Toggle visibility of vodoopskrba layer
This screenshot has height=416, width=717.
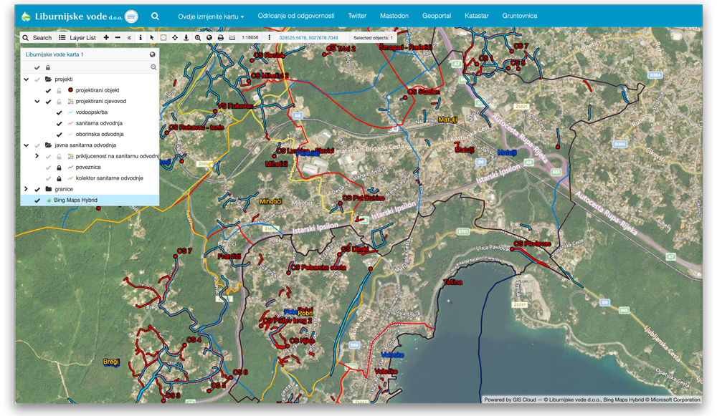[60, 112]
